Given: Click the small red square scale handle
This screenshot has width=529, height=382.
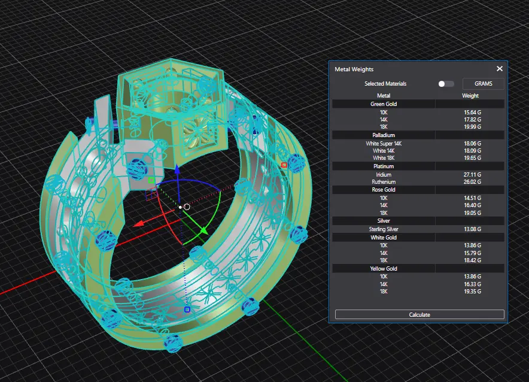Looking at the screenshot, I should click(284, 165).
